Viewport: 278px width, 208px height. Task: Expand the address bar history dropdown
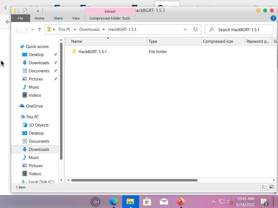[x=185, y=29]
